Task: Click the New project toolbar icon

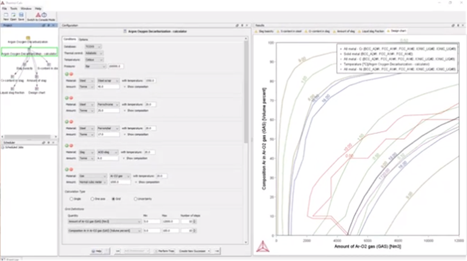Action: 6,16
